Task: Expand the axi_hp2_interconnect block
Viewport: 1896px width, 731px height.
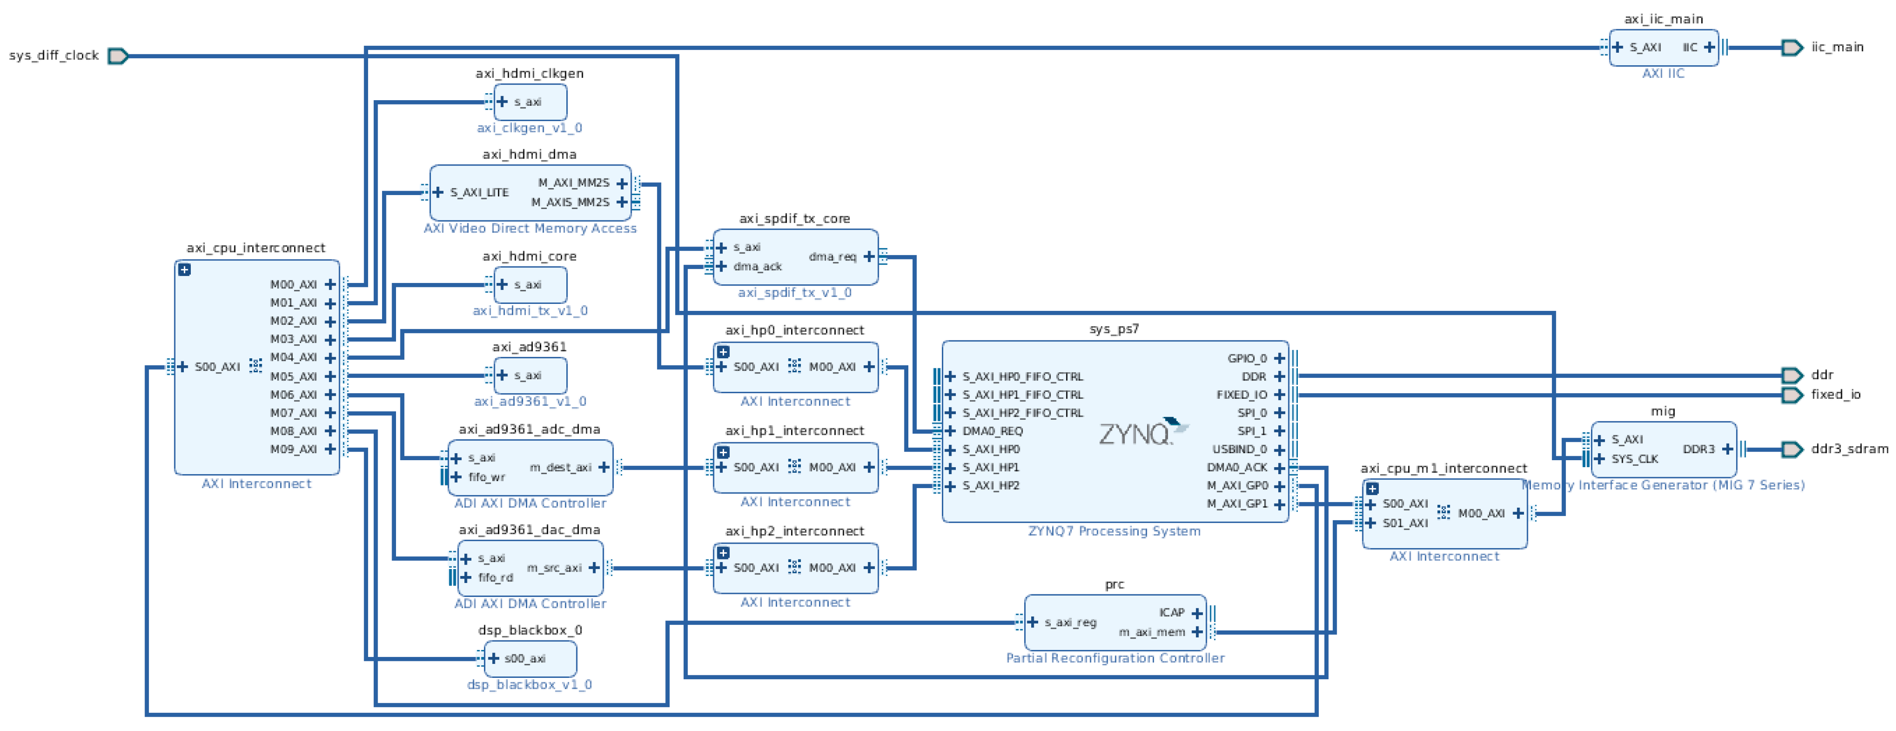Action: point(723,552)
